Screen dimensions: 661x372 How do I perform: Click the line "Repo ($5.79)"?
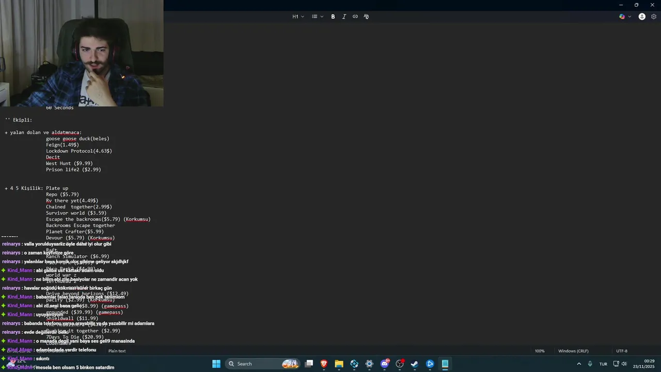[x=62, y=194]
